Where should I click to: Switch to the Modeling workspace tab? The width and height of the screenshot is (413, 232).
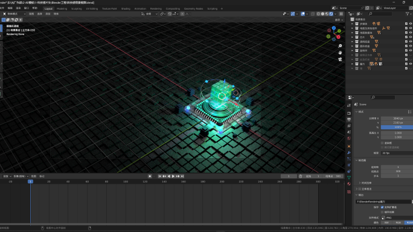pyautogui.click(x=62, y=8)
